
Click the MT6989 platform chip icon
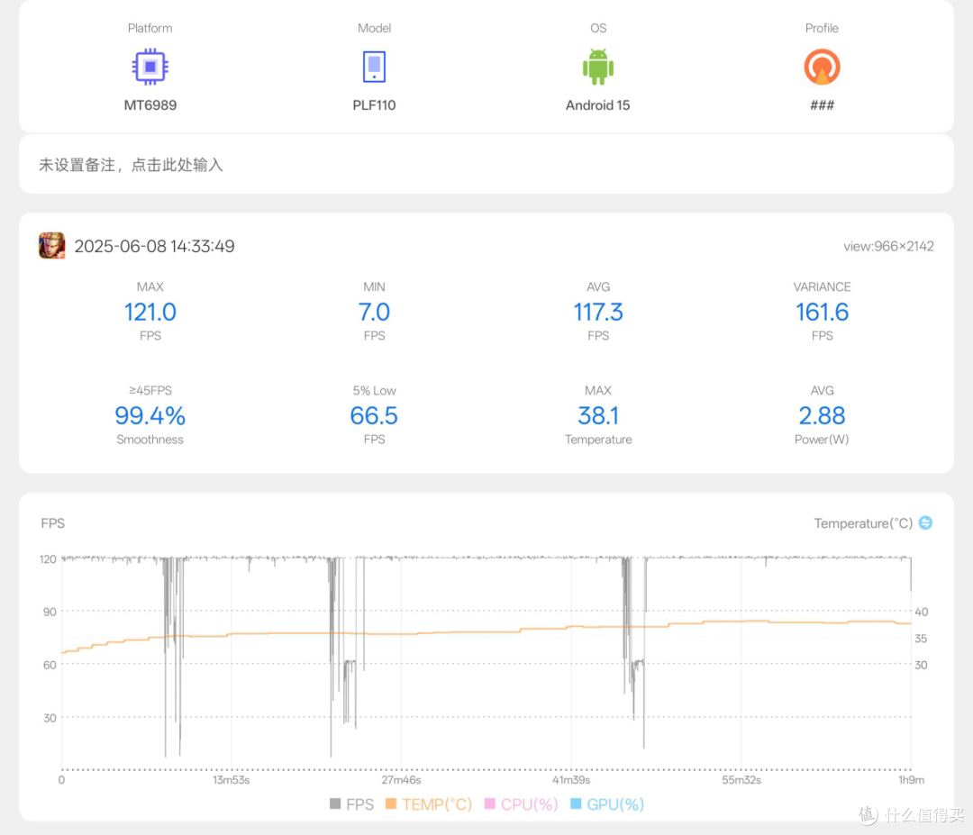[150, 67]
